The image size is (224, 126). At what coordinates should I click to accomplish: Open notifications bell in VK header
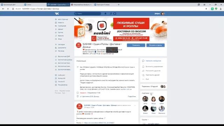click(x=105, y=14)
